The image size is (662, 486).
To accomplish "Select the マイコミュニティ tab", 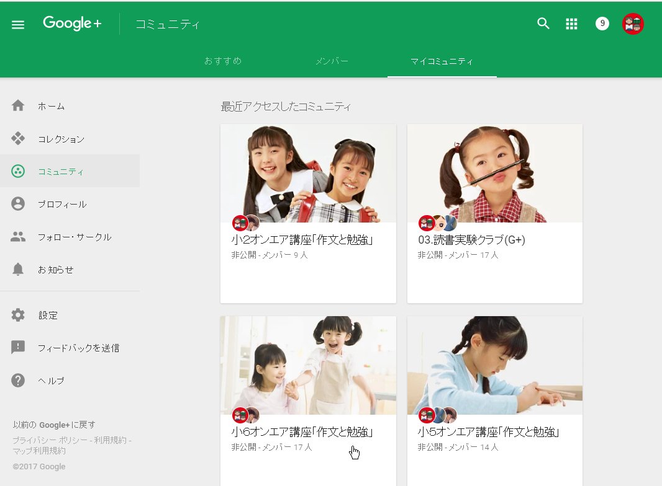I will 442,61.
